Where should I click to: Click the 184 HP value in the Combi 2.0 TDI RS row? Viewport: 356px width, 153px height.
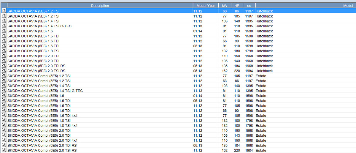(237, 145)
